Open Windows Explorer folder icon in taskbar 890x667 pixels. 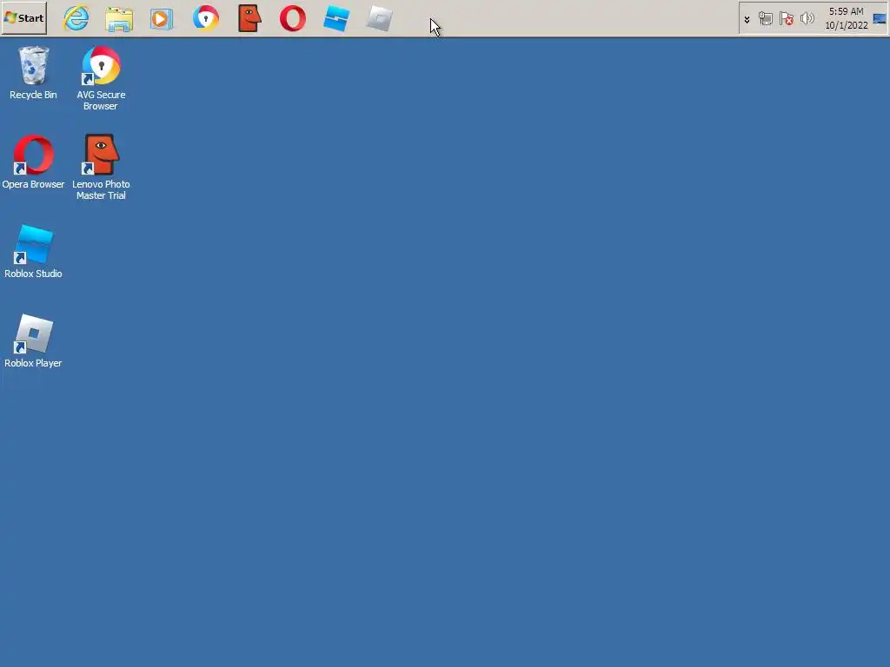[x=119, y=19]
